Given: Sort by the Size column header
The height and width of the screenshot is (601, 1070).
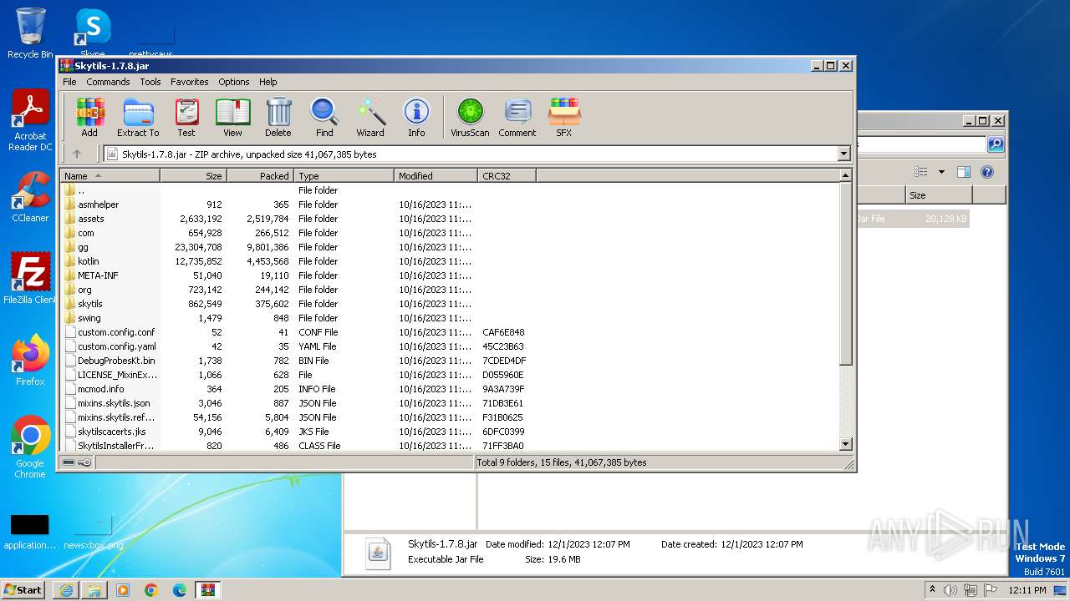Looking at the screenshot, I should pos(193,176).
